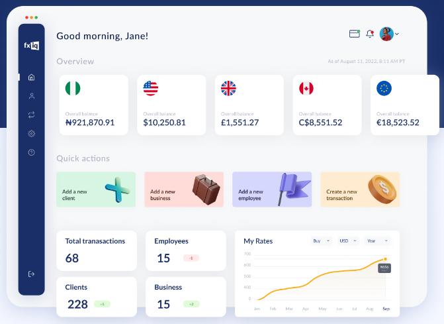Screen dimensions: 444x324
Task: Click the EU flag icon
Action: (384, 88)
